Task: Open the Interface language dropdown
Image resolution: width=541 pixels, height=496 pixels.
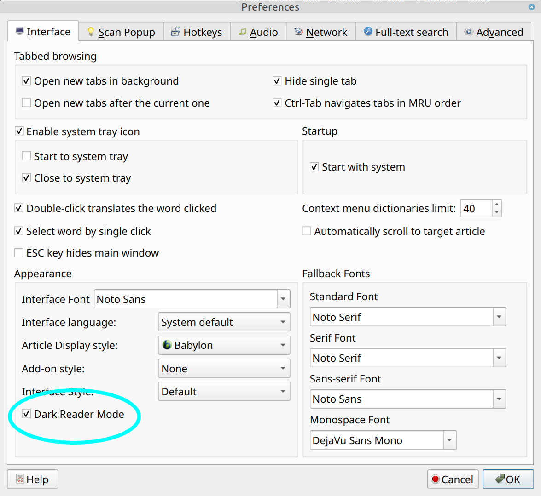Action: pyautogui.click(x=224, y=322)
